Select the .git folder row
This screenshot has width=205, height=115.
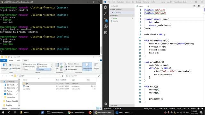59,83
